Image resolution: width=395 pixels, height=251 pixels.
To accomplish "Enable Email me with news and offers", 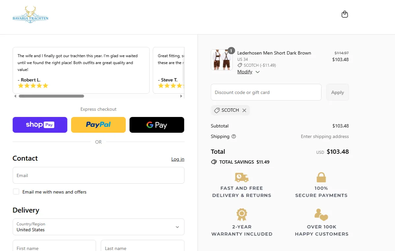I will click(x=16, y=192).
